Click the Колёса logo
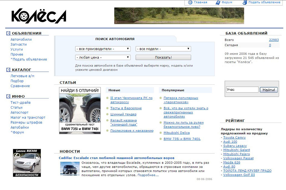 [39, 16]
